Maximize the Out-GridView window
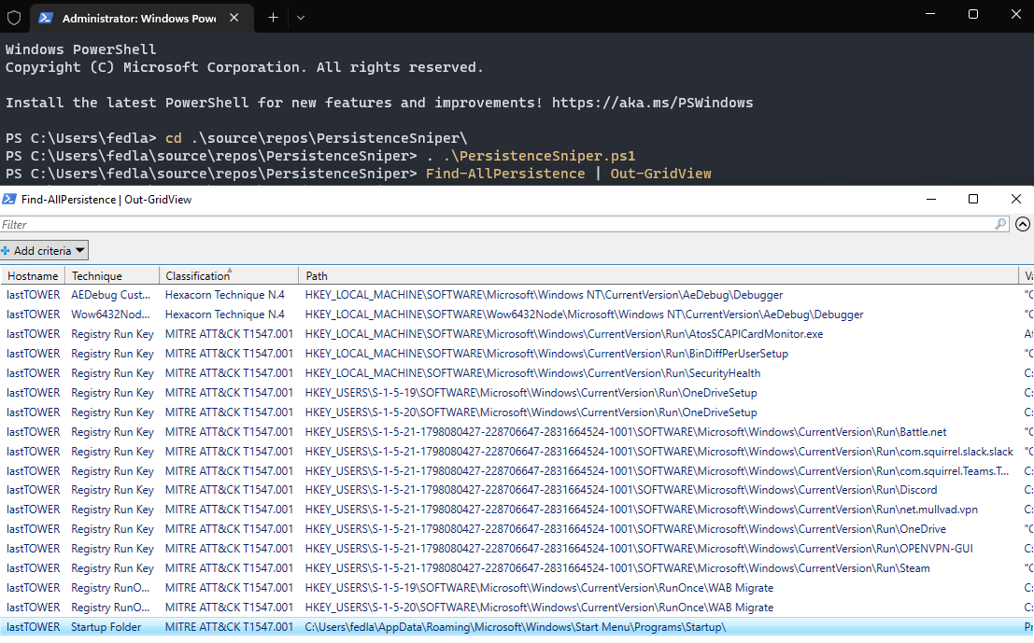This screenshot has height=643, width=1034. (x=972, y=199)
